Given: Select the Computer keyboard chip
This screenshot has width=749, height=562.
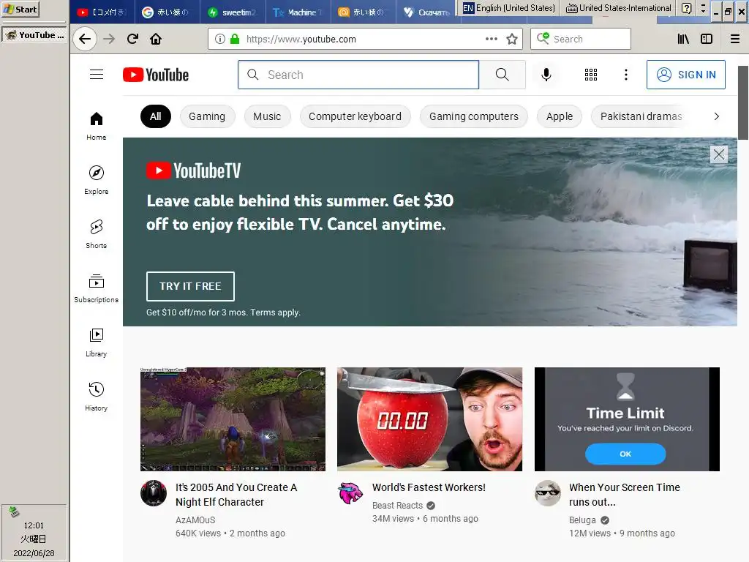Looking at the screenshot, I should tap(355, 116).
